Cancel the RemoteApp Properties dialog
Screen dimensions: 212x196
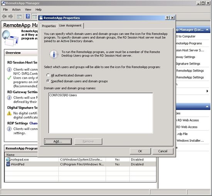click(x=163, y=151)
